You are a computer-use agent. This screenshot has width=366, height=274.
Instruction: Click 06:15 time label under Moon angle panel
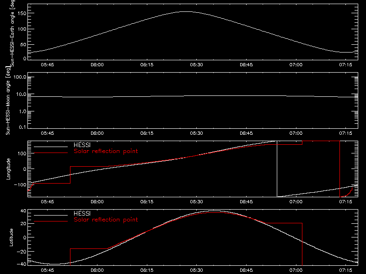click(147, 133)
